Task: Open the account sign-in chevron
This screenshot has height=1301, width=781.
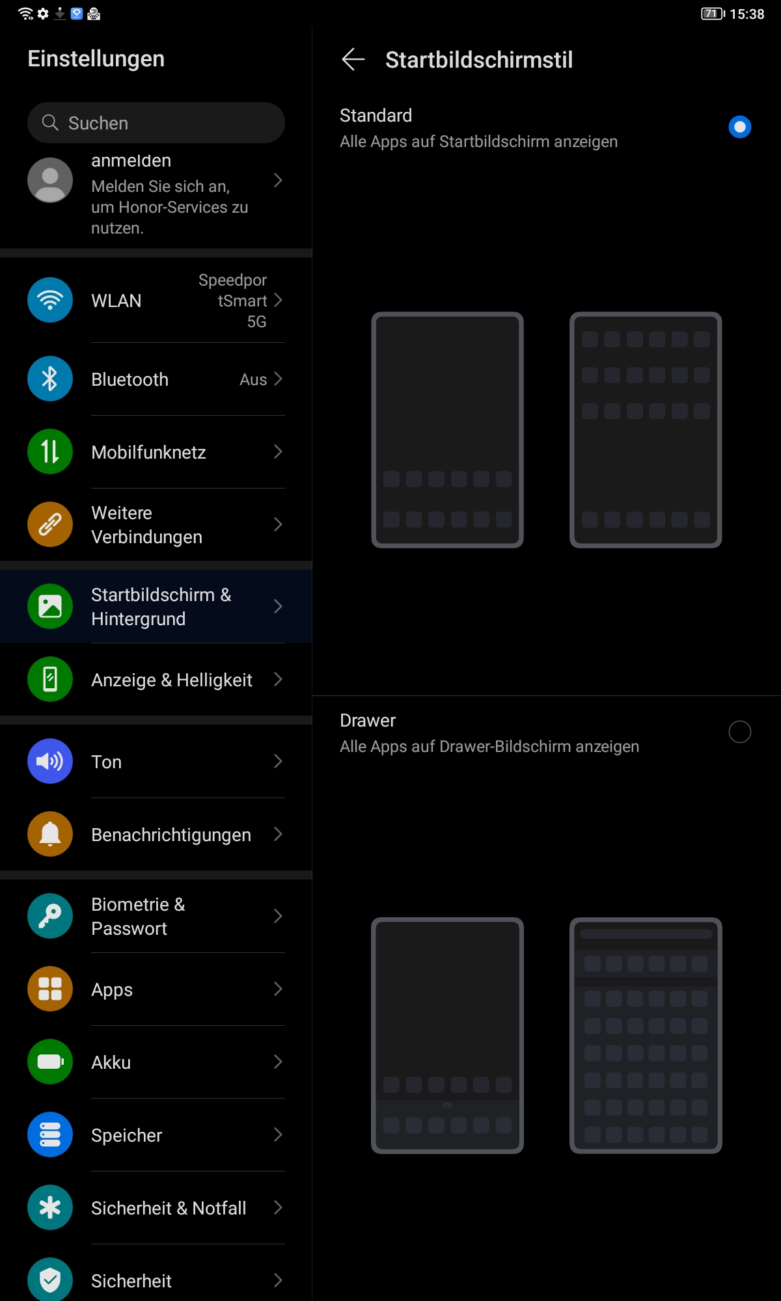Action: tap(278, 180)
